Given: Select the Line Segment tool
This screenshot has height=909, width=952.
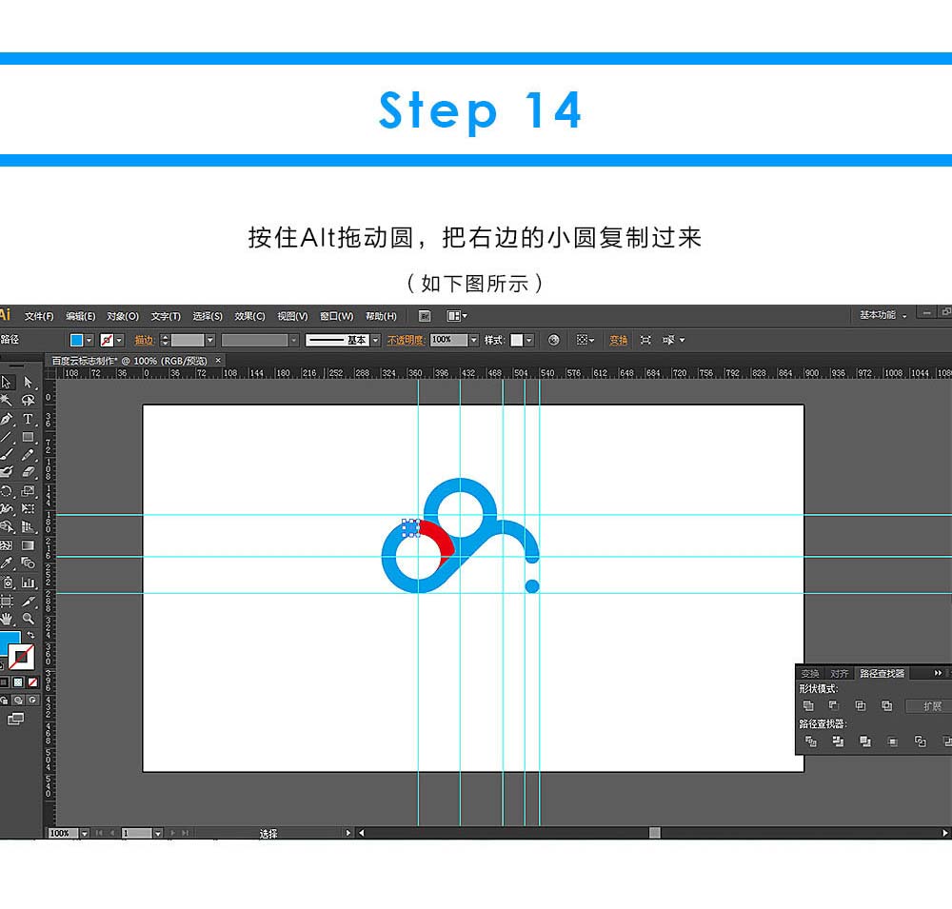Looking at the screenshot, I should (x=6, y=437).
